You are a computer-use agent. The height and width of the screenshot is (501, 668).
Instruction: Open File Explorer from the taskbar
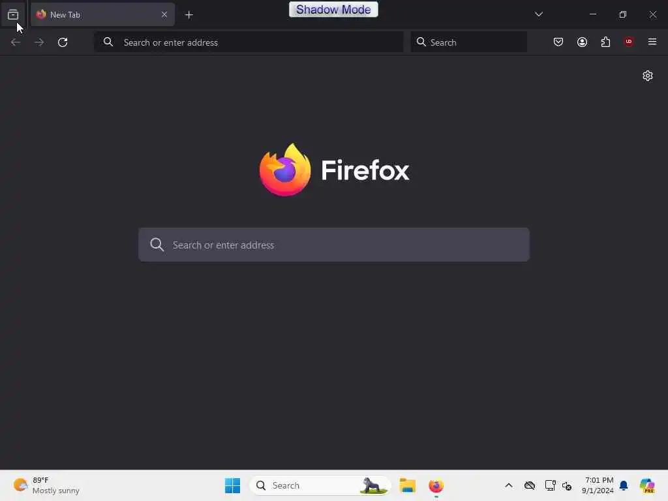[x=407, y=485]
